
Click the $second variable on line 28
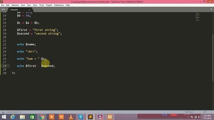(x=47, y=66)
